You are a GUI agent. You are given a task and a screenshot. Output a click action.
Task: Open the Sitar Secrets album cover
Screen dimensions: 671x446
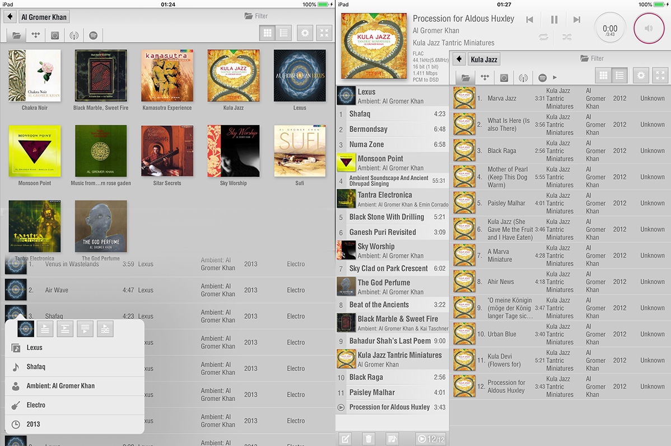click(x=167, y=151)
